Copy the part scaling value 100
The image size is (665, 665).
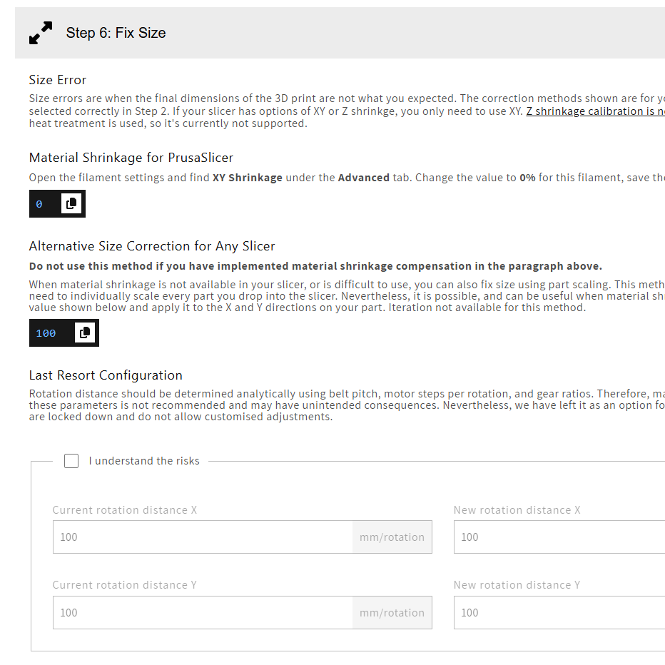click(85, 332)
